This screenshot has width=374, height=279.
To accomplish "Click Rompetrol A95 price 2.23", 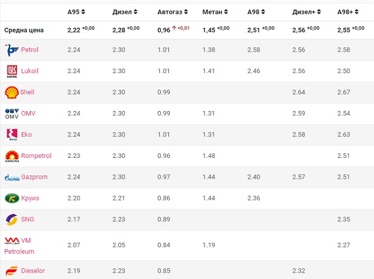I will 74,156.
